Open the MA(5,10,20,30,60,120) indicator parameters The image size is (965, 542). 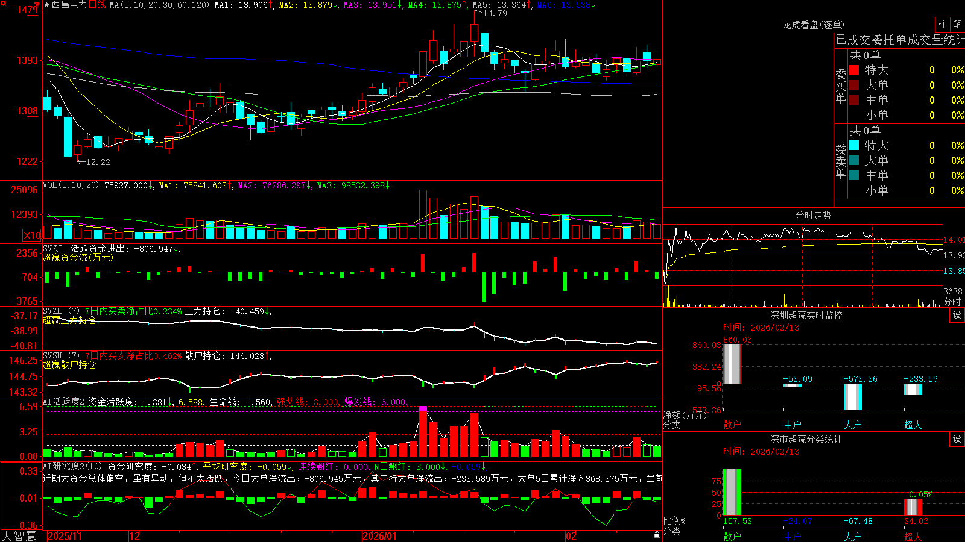click(x=160, y=5)
